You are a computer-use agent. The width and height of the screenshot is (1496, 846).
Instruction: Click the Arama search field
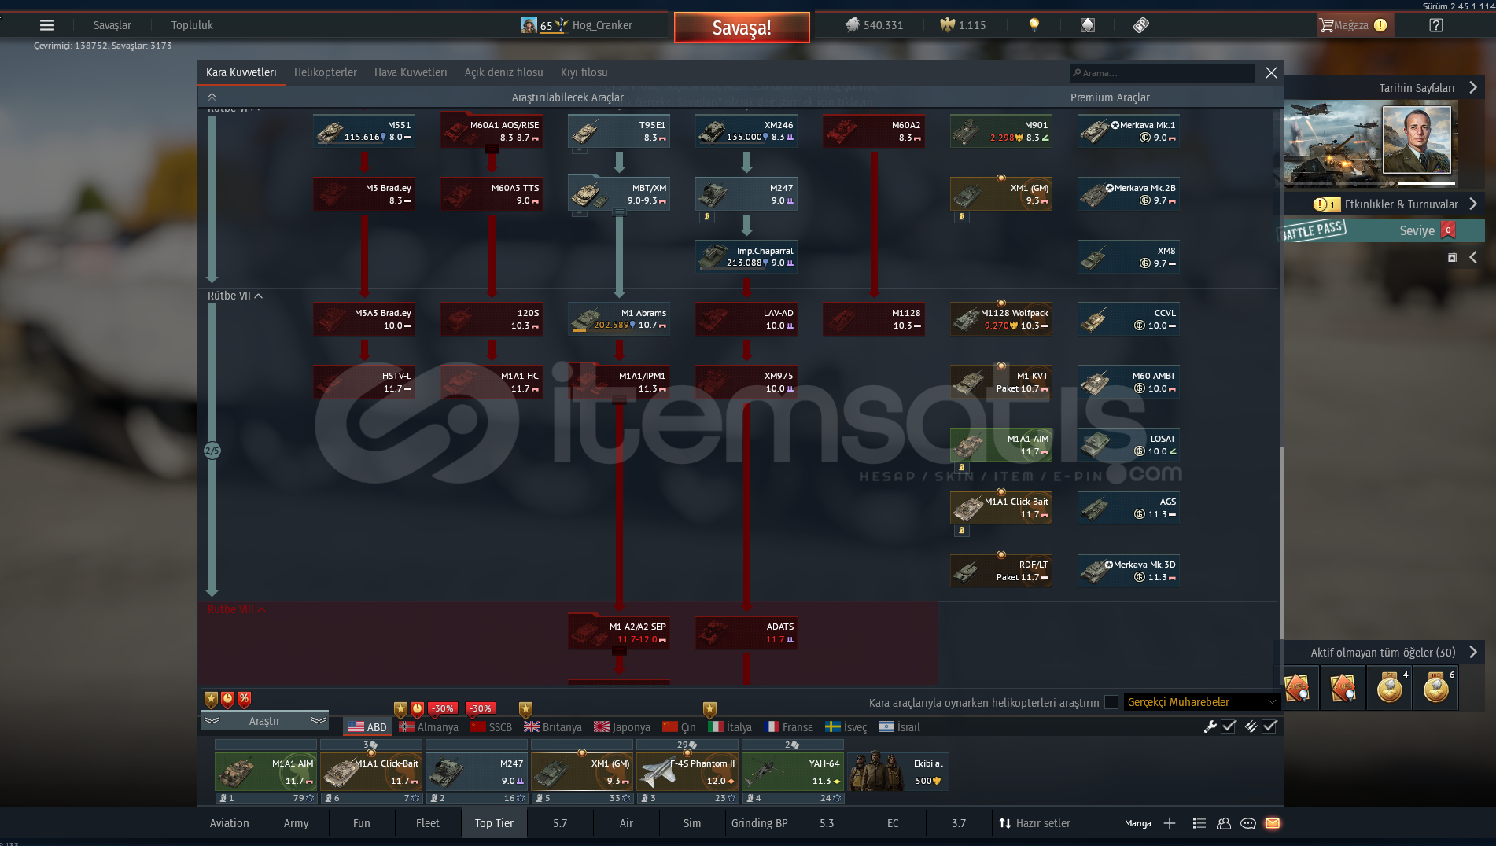pos(1163,73)
